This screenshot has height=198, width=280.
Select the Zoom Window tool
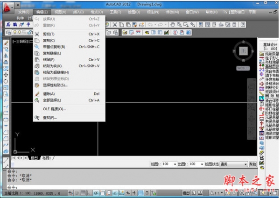tap(186, 24)
